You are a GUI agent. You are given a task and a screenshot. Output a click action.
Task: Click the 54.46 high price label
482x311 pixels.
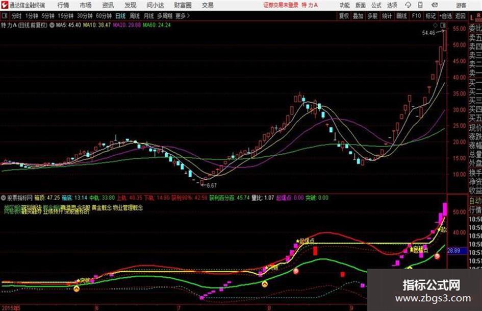tap(428, 33)
